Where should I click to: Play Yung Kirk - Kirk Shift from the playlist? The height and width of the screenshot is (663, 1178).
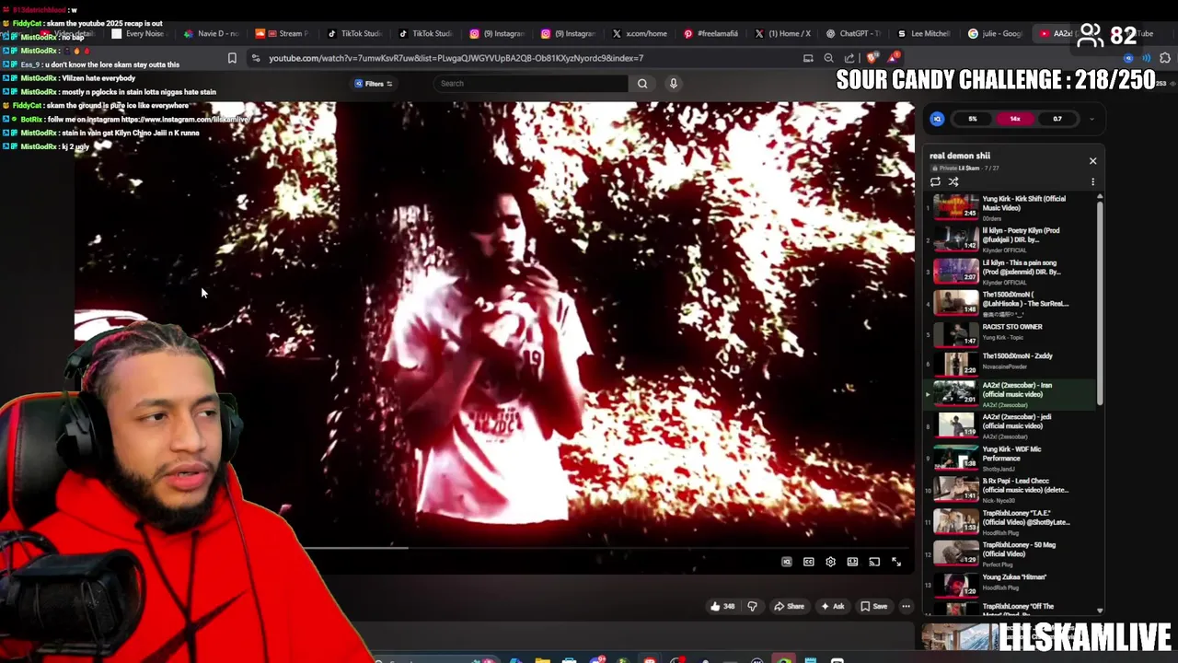point(1011,208)
